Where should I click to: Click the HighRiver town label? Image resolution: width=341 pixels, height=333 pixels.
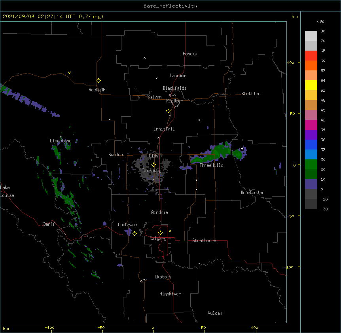pos(170,294)
